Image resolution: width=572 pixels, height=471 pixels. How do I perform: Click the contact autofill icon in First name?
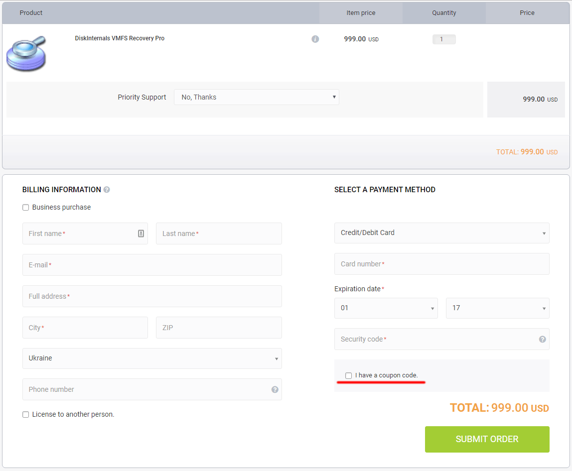[141, 234]
